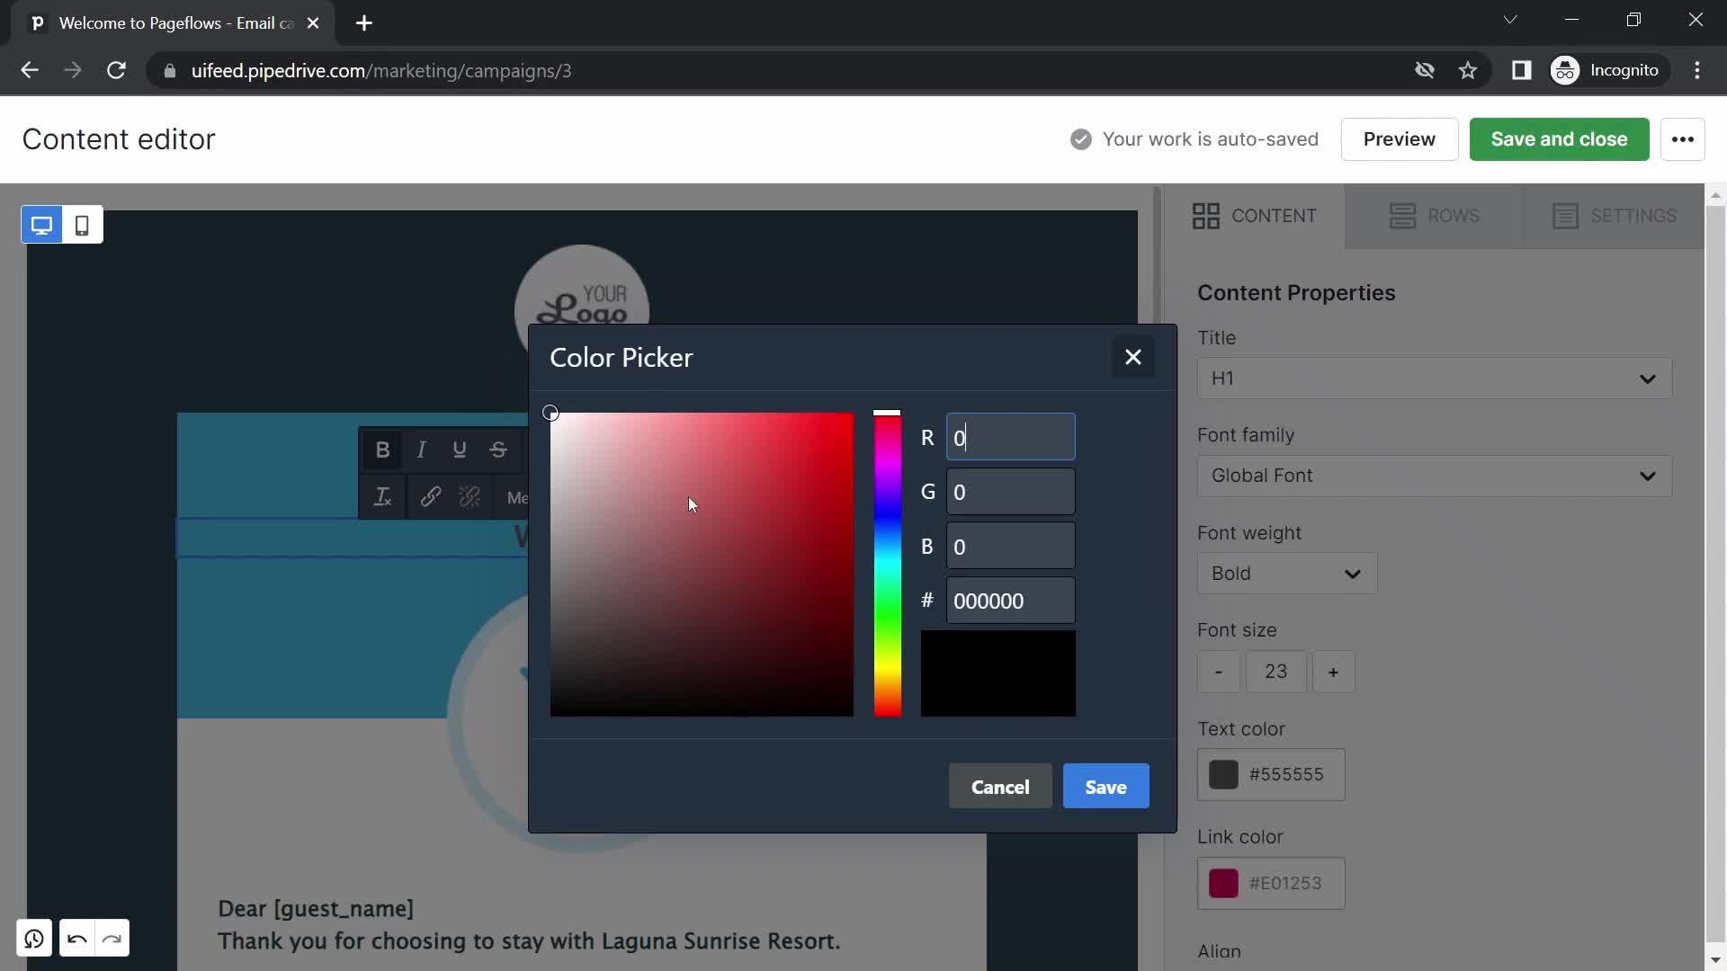Screen dimensions: 1727x971
Task: Toggle redo action button
Action: [112, 938]
